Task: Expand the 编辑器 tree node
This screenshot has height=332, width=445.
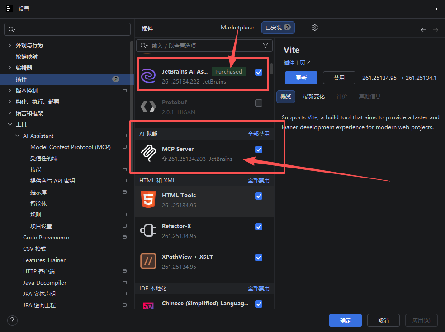Action: (x=10, y=68)
